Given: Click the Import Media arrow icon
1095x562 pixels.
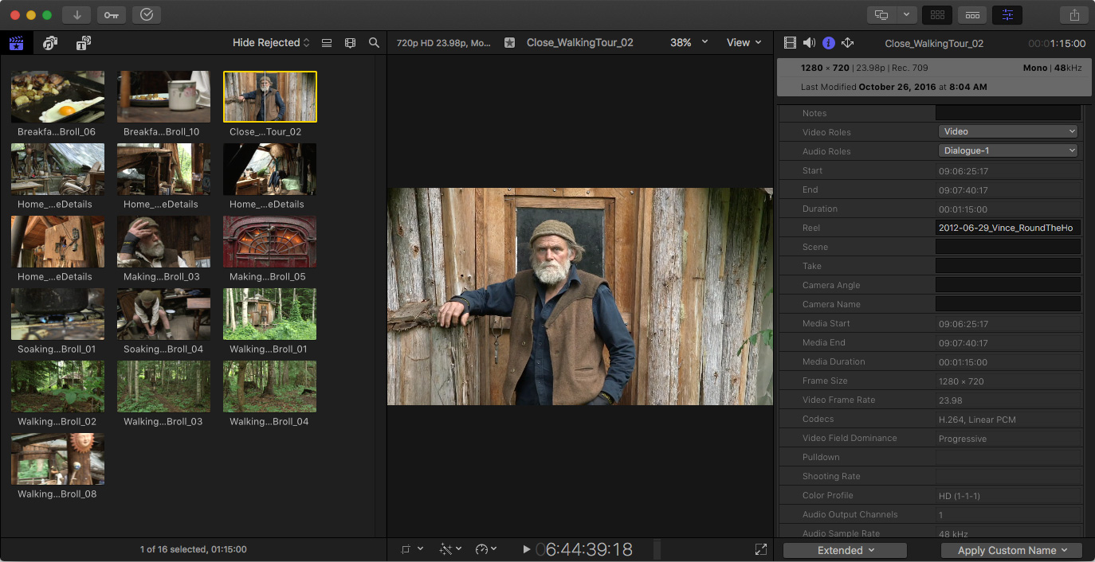Looking at the screenshot, I should (x=77, y=14).
